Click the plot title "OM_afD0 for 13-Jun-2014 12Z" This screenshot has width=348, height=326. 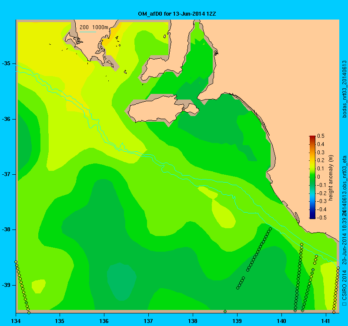[177, 14]
